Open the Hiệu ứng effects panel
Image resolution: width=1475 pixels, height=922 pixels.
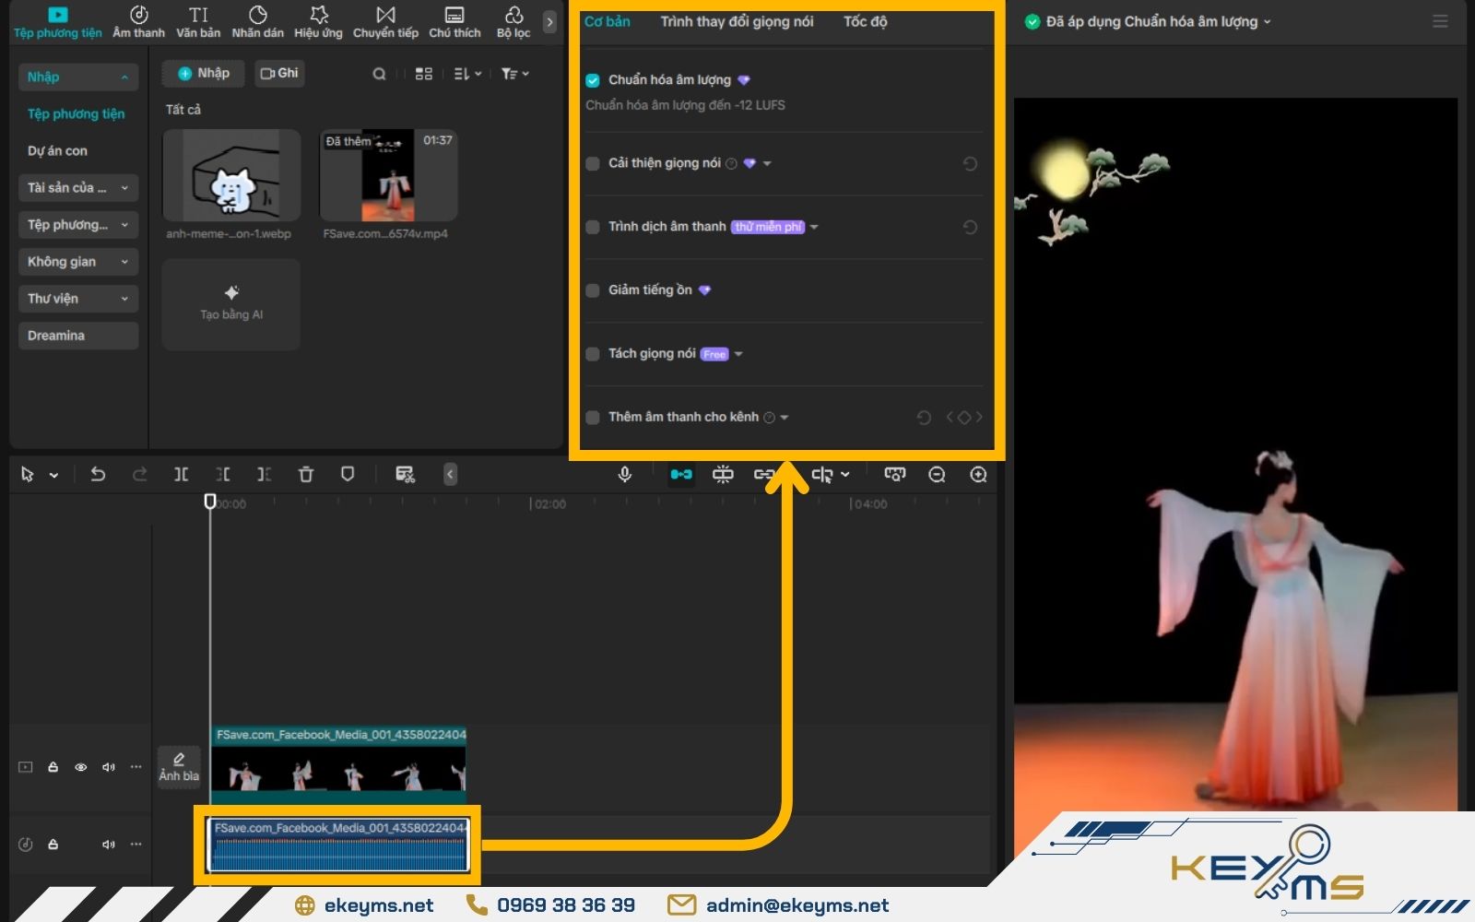point(318,22)
